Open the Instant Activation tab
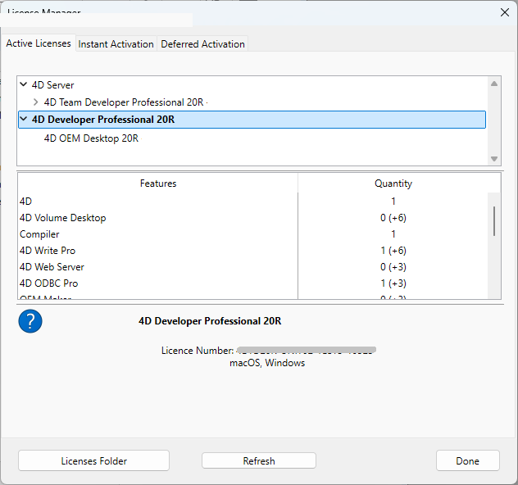This screenshot has height=485, width=518. click(x=116, y=44)
